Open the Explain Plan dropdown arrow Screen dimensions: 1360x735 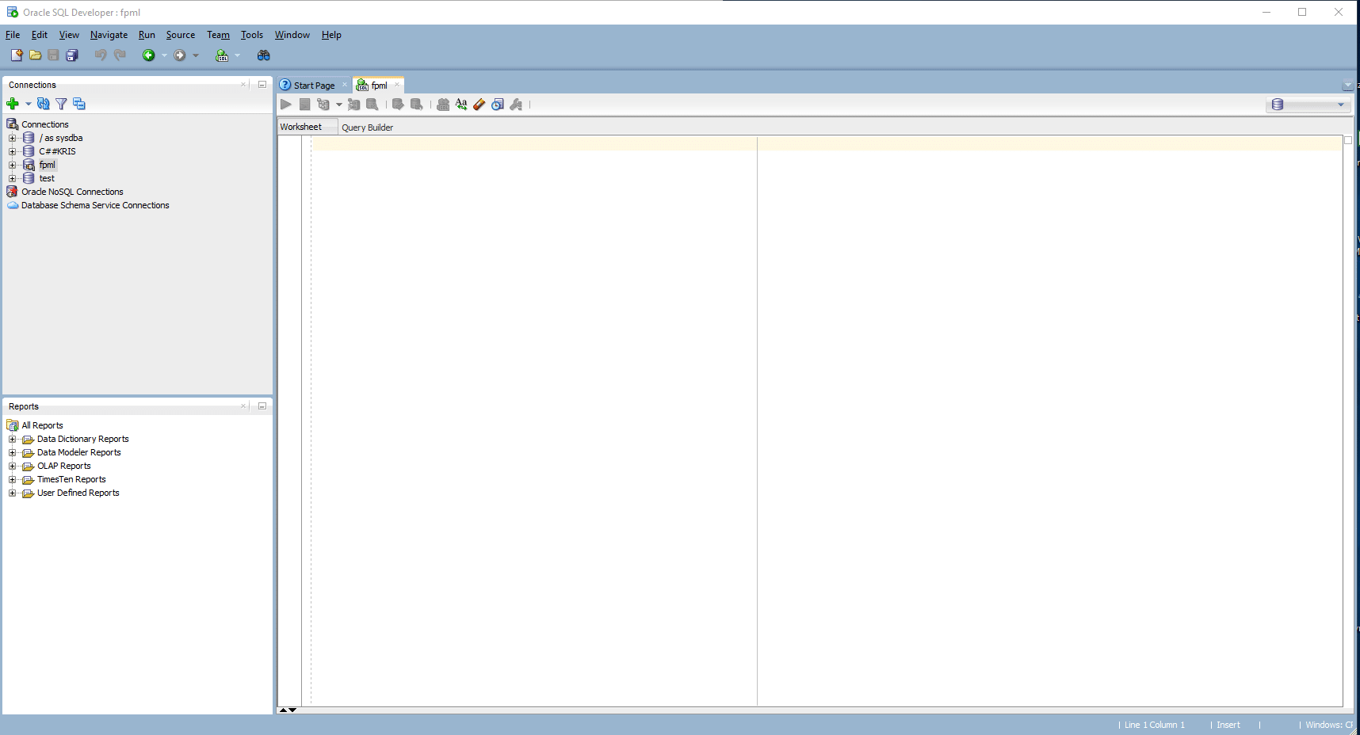tap(339, 105)
